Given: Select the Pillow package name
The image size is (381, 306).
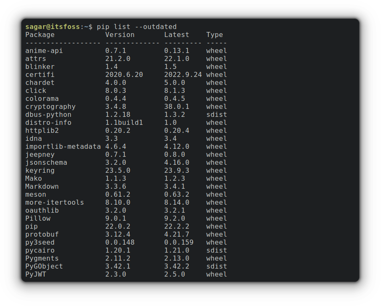Looking at the screenshot, I should pos(37,218).
